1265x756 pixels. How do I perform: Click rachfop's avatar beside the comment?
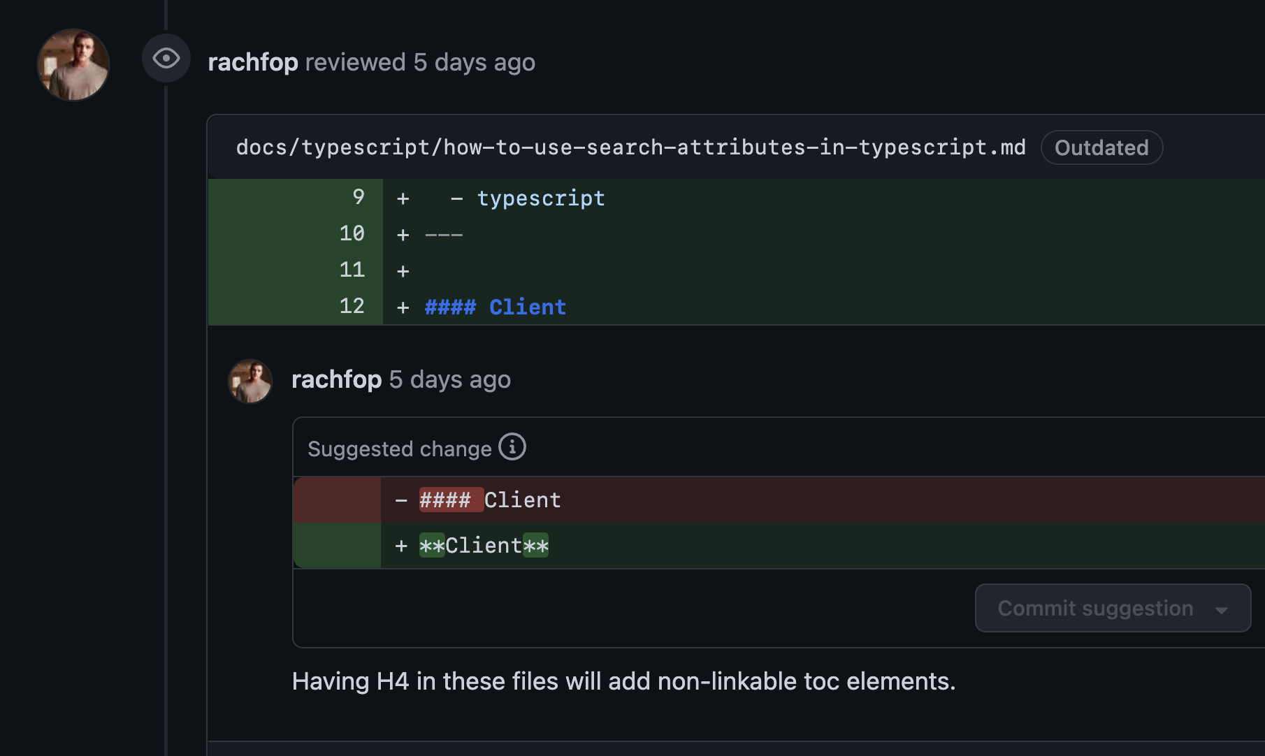(x=250, y=381)
